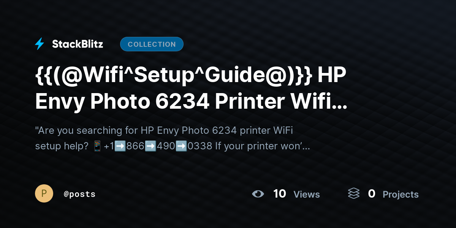Viewport: 456px width, 228px height.
Task: Click the eye views icon
Action: coord(258,194)
